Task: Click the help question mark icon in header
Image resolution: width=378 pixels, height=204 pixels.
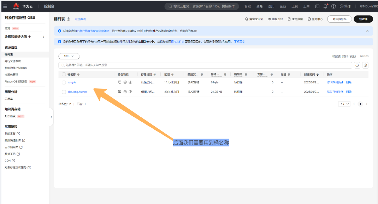Action: tap(333, 6)
